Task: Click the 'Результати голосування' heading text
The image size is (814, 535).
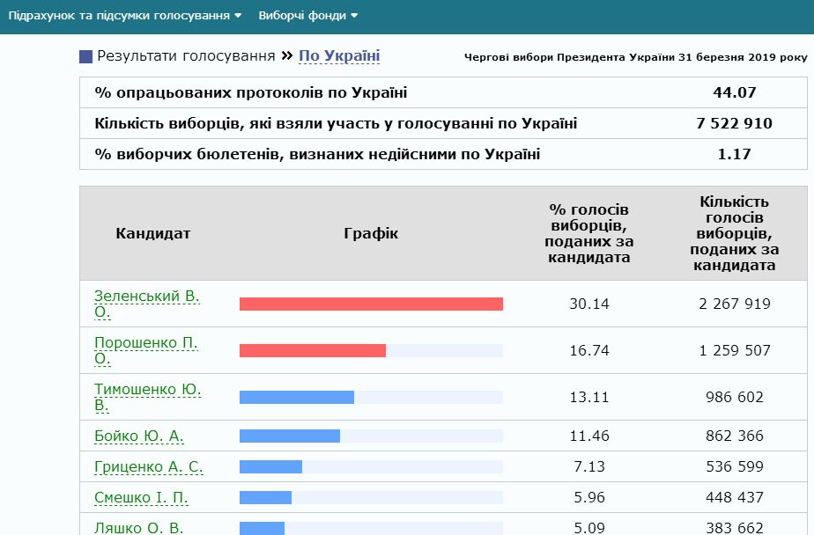Action: pyautogui.click(x=186, y=56)
